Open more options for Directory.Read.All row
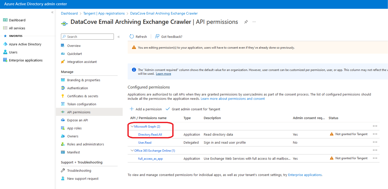This screenshot has height=189, width=388. (375, 134)
